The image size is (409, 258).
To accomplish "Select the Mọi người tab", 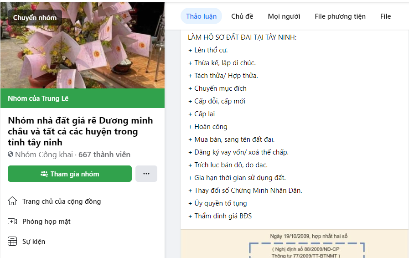I will [x=284, y=16].
